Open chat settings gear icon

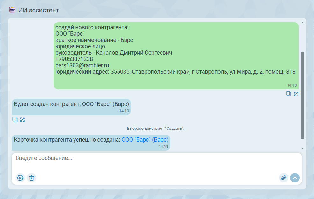coord(20,178)
